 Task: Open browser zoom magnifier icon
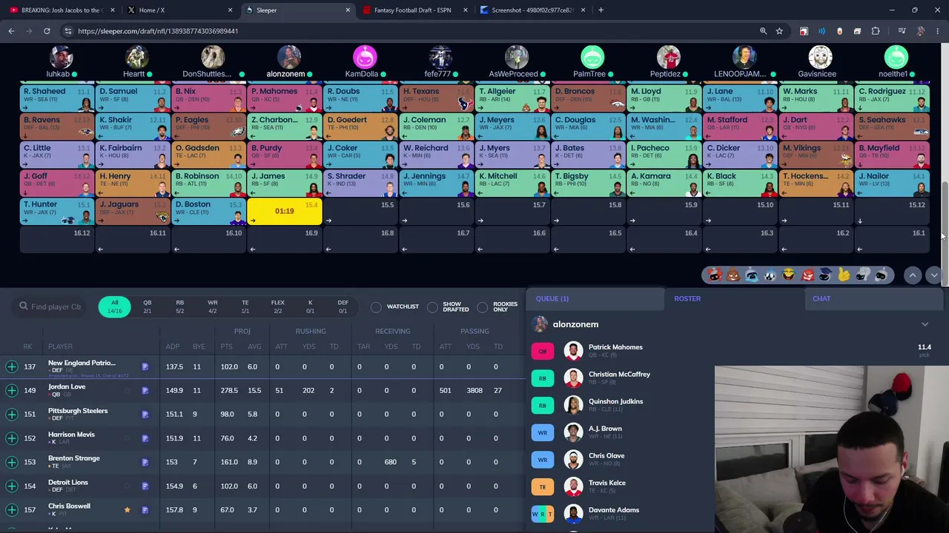(x=763, y=31)
